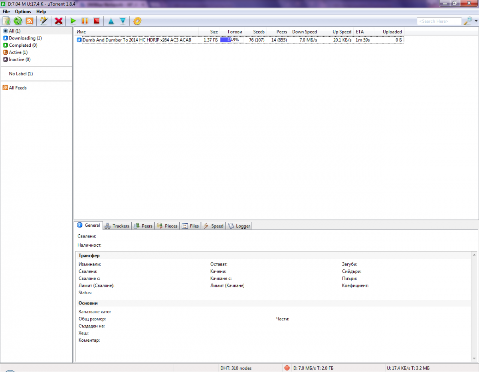Screen dimensions: 479x372
Task: Click the Create New Torrent wand icon
Action: (x=44, y=21)
